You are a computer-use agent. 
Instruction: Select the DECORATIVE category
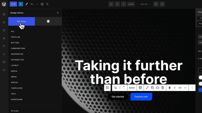coord(17,54)
